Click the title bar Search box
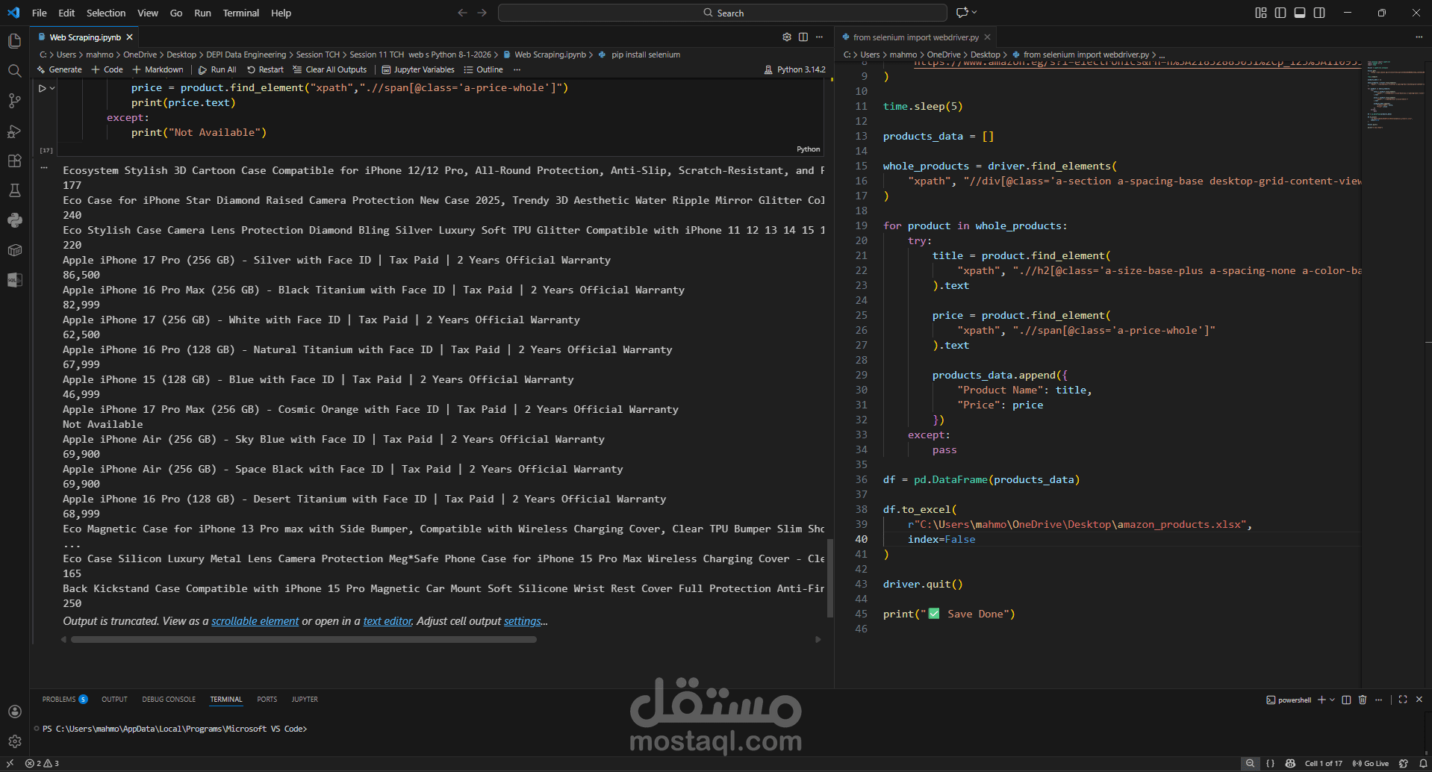Viewport: 1432px width, 772px height. click(x=722, y=13)
